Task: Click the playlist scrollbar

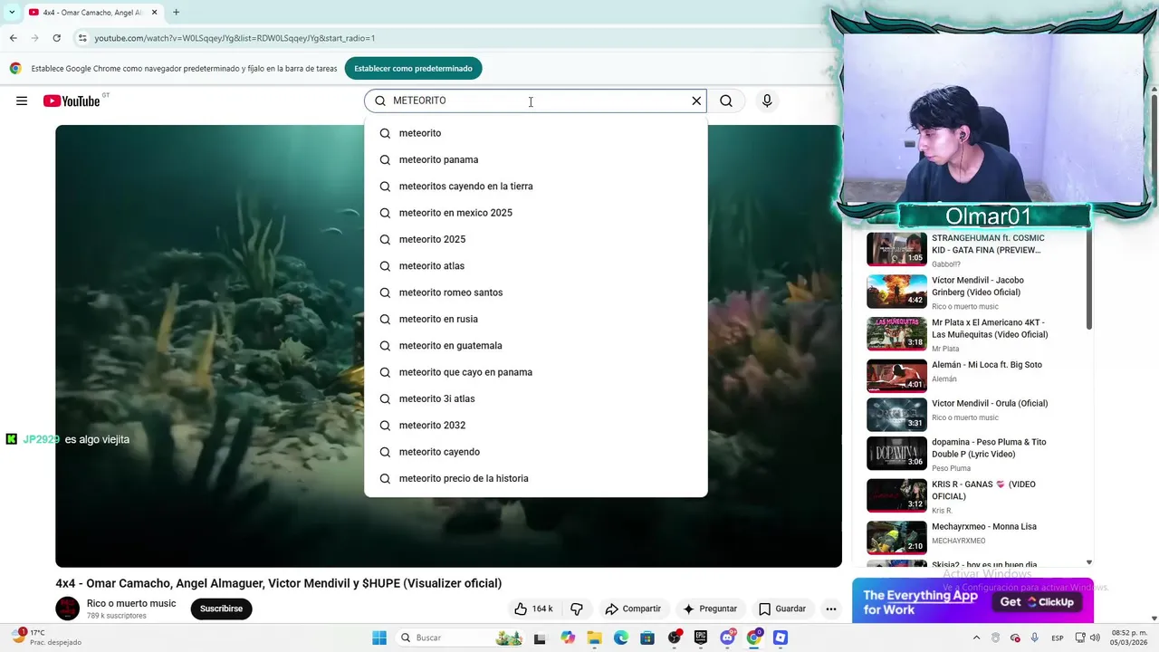Action: pos(1089,280)
